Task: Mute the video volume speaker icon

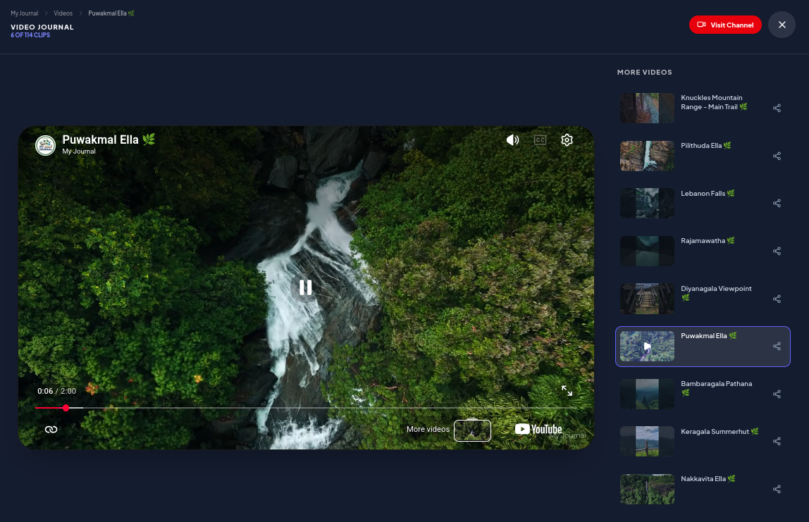Action: [x=512, y=139]
